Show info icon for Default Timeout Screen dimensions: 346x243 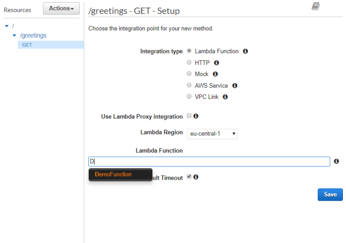(x=196, y=177)
